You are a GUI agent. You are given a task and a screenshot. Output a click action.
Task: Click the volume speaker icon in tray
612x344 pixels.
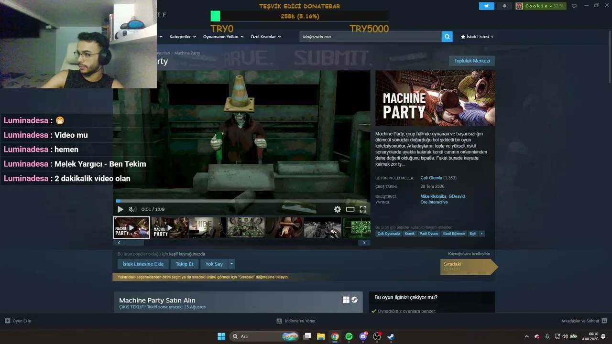pyautogui.click(x=565, y=336)
